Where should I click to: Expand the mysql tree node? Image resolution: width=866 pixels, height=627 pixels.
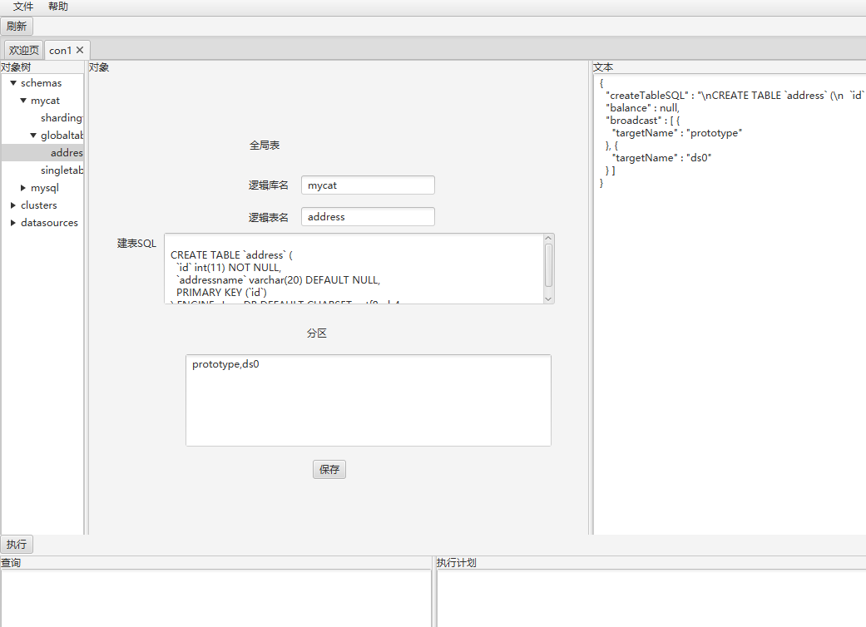[23, 188]
